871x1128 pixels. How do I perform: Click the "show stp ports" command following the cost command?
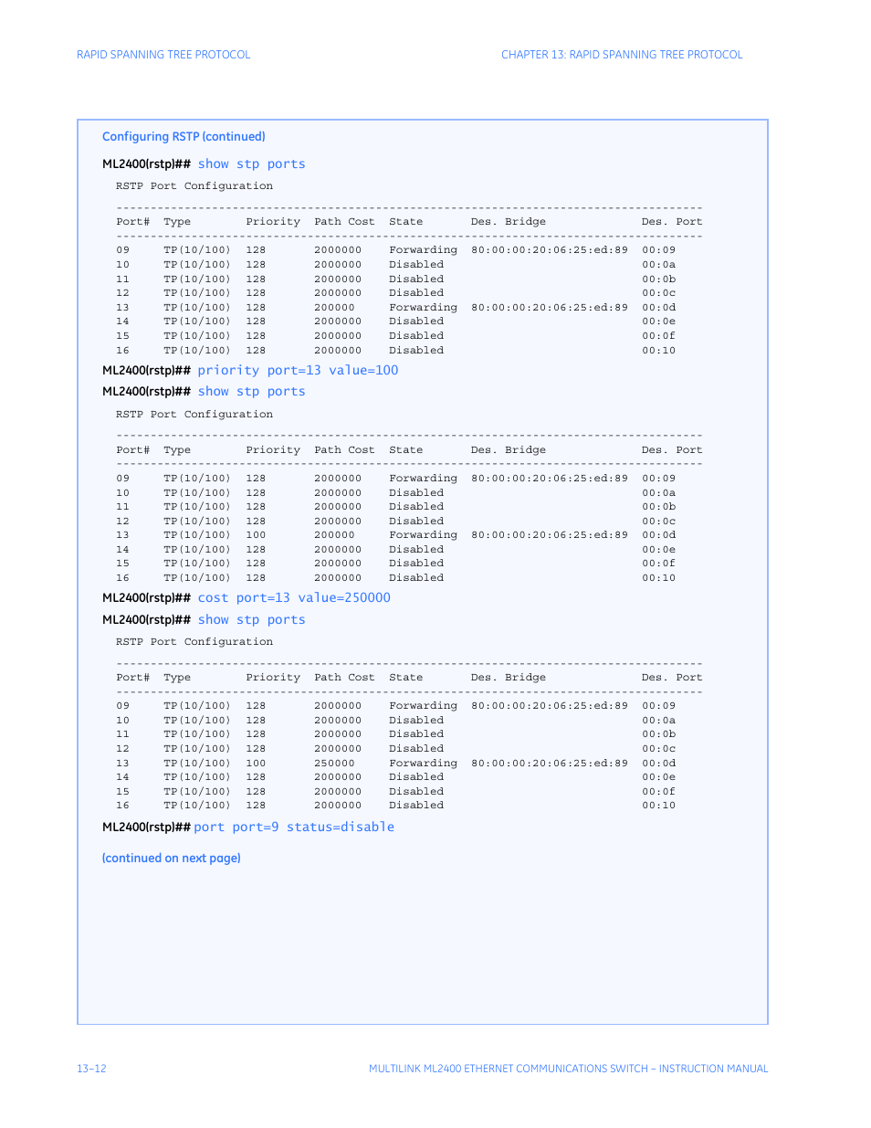coord(251,620)
